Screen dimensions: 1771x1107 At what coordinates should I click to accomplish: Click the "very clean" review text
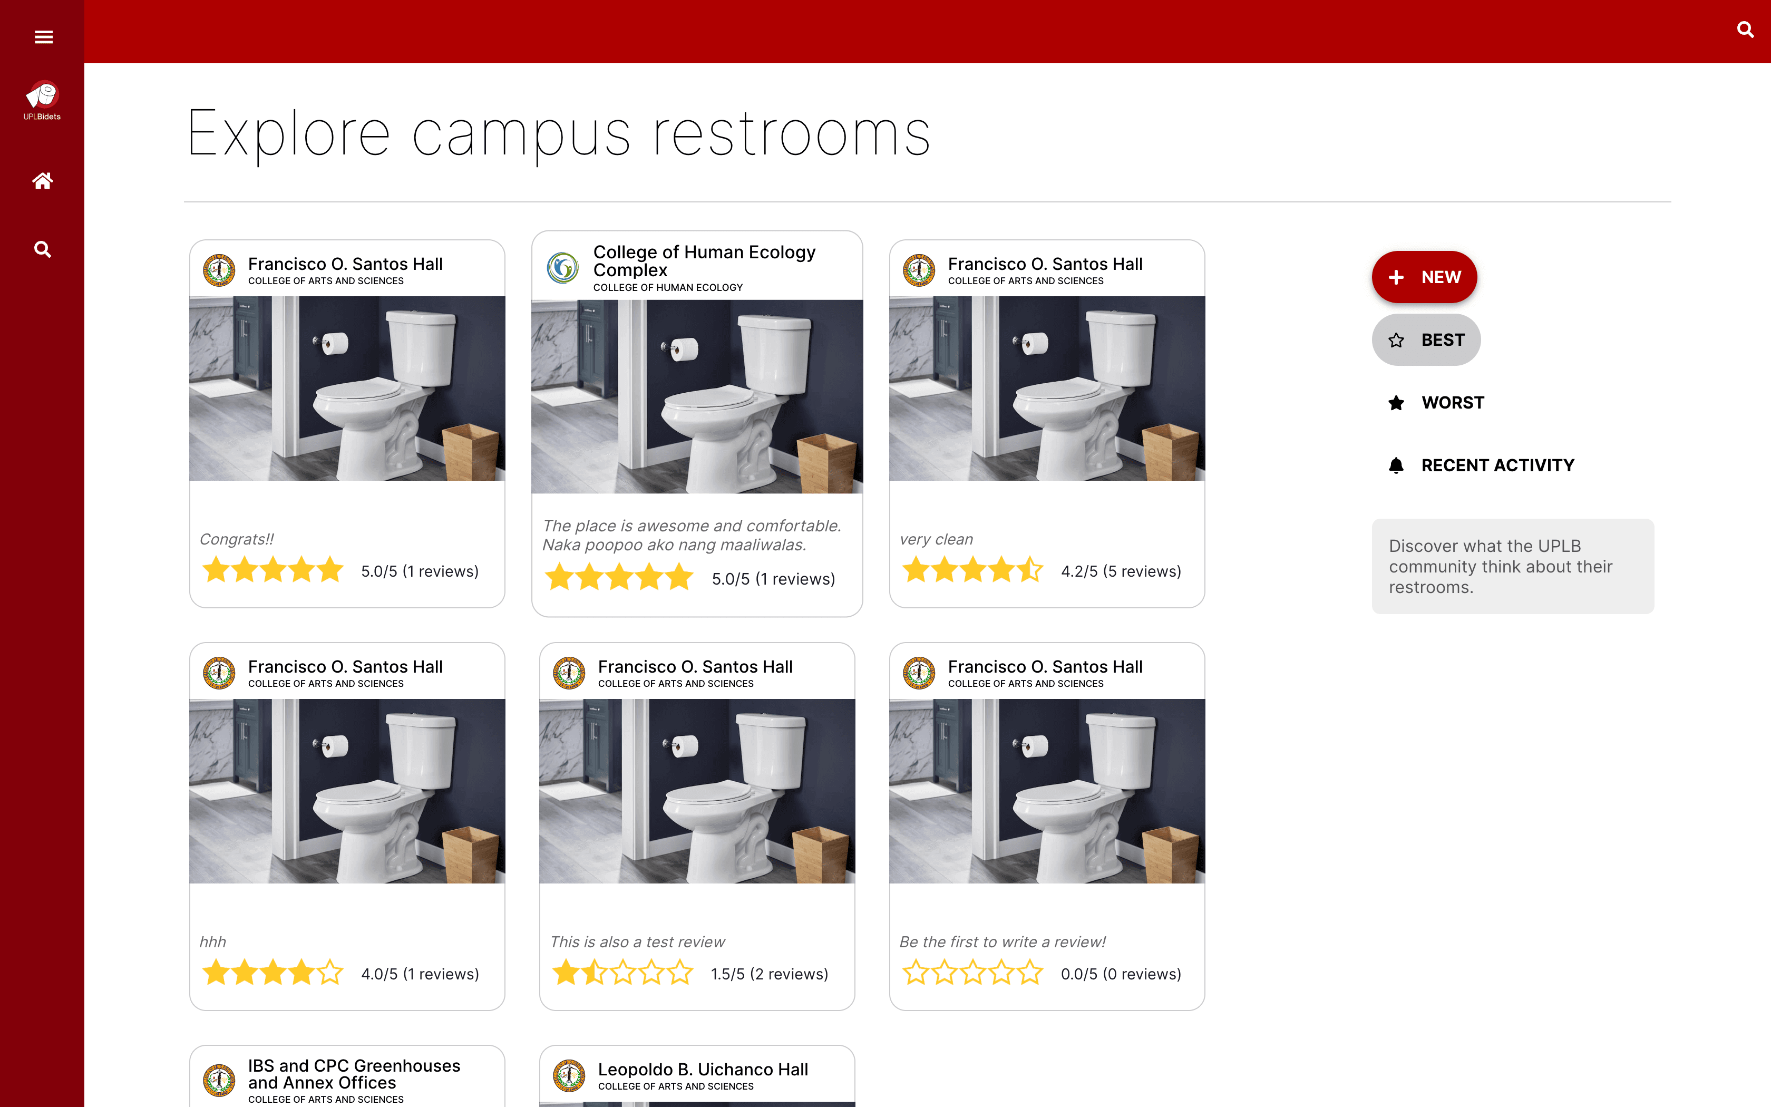coord(936,539)
